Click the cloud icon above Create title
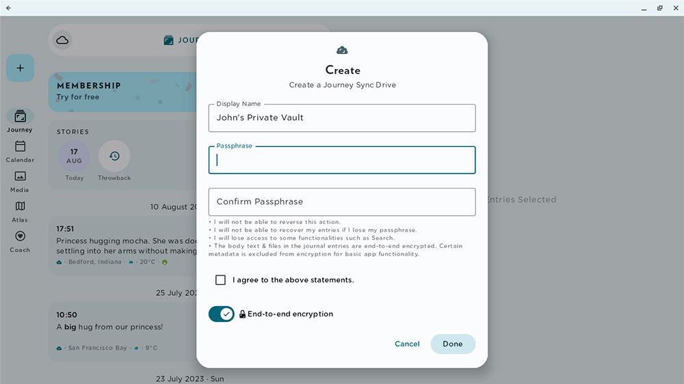 [343, 50]
